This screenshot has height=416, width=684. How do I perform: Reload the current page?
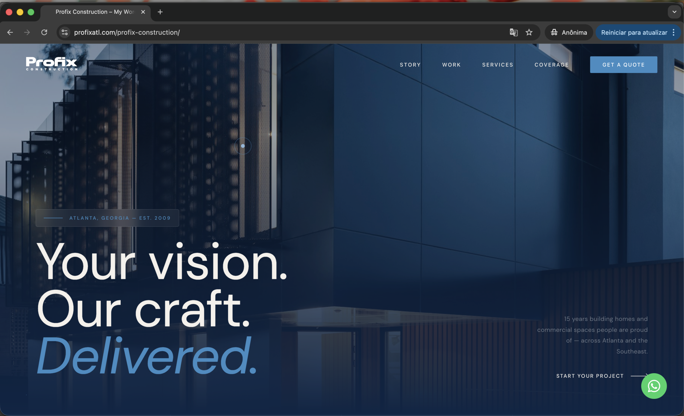(44, 33)
